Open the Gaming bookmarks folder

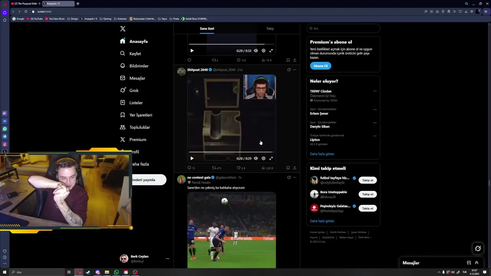(x=105, y=19)
